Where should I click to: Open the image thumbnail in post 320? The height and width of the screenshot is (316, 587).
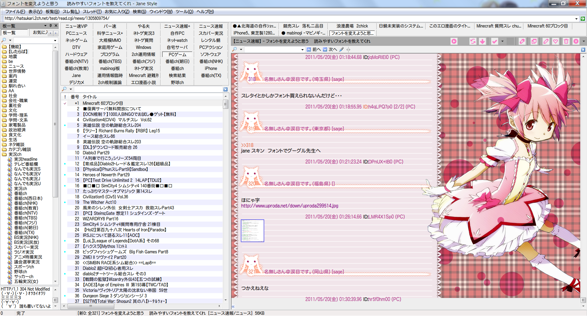tap(253, 231)
